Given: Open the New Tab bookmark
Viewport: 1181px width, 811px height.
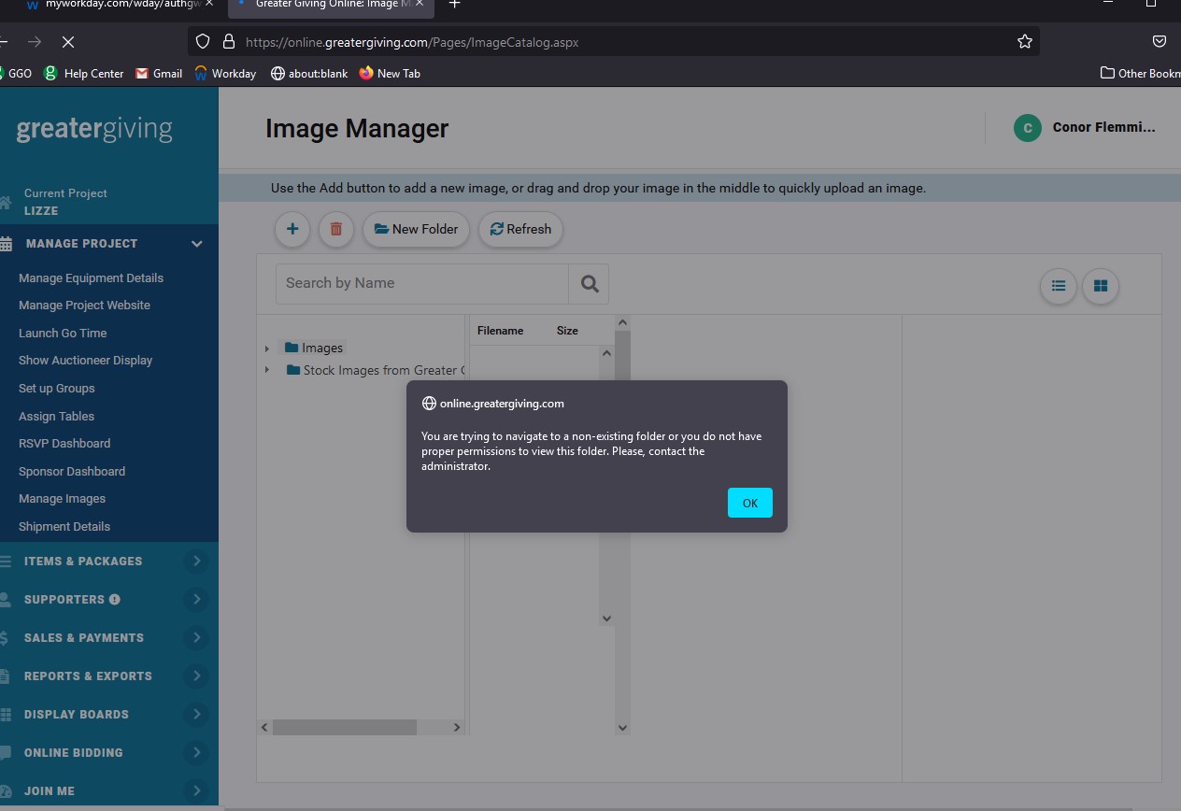Looking at the screenshot, I should [390, 73].
